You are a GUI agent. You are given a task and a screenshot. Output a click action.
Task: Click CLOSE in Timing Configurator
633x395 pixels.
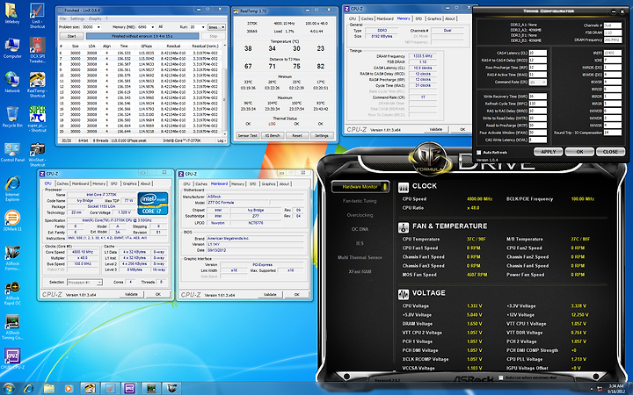pos(610,152)
